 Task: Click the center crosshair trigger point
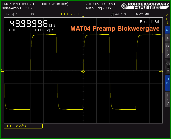[83, 72]
